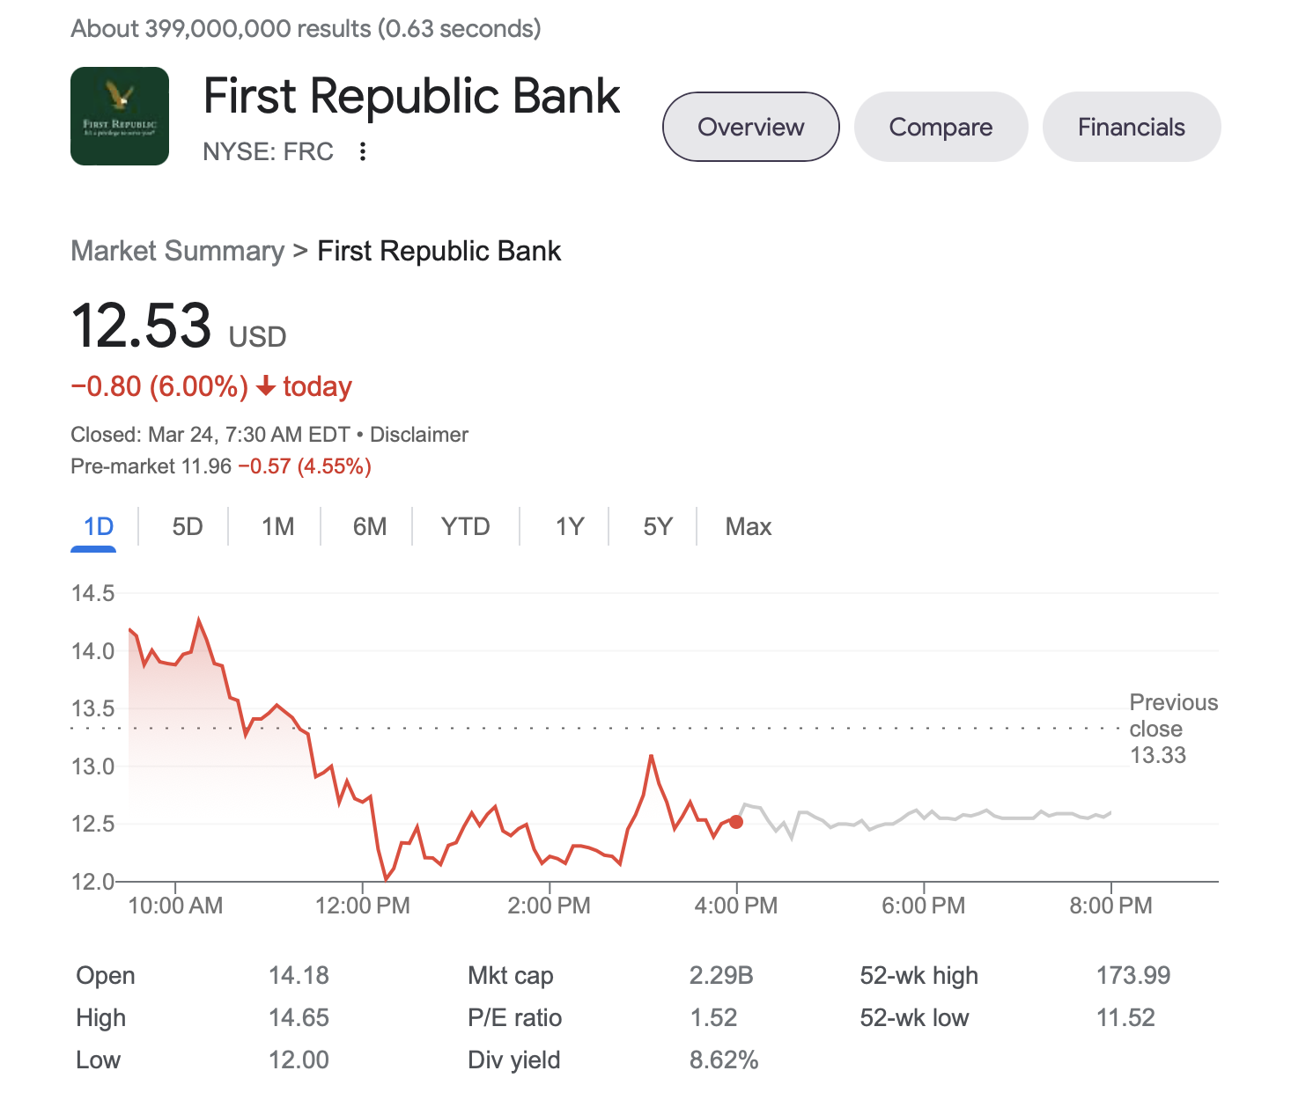Click the 2:00 PM axis label

point(549,906)
